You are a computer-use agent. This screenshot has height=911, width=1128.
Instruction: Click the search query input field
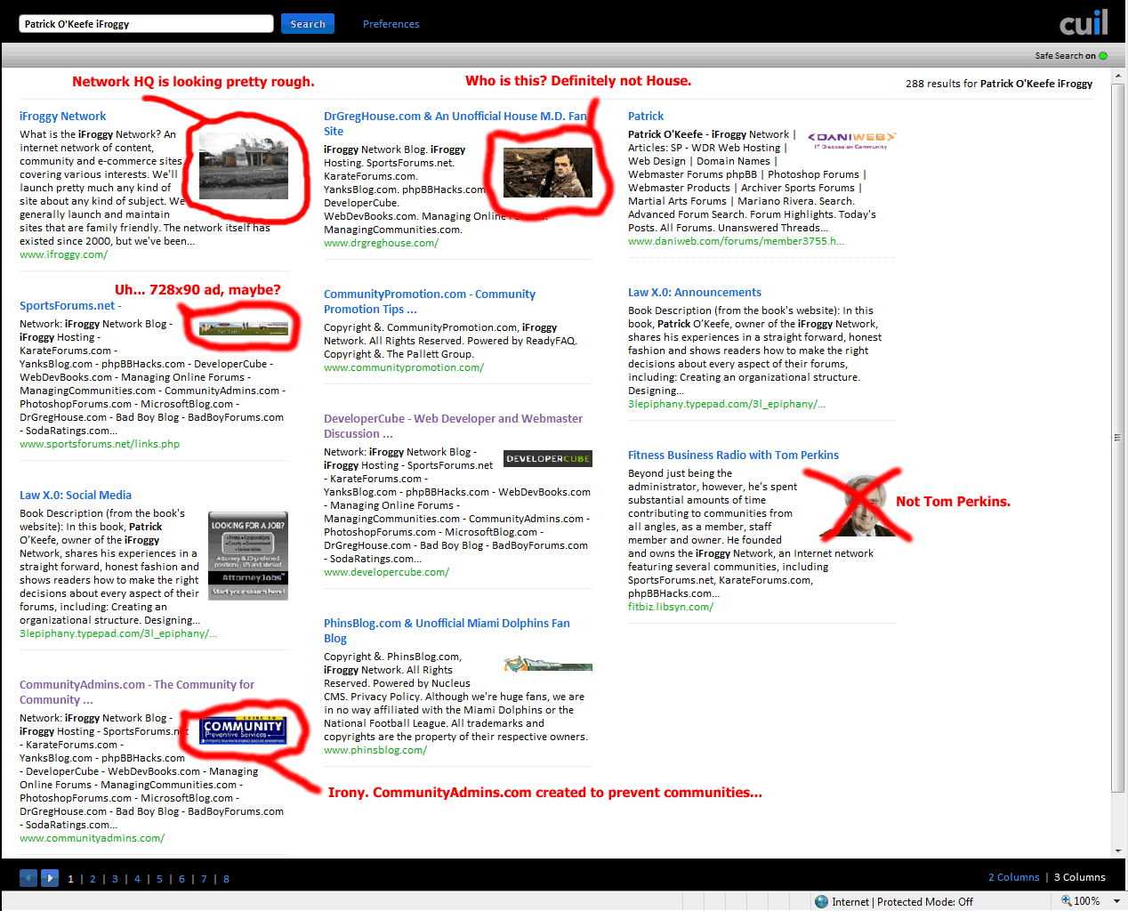[146, 24]
